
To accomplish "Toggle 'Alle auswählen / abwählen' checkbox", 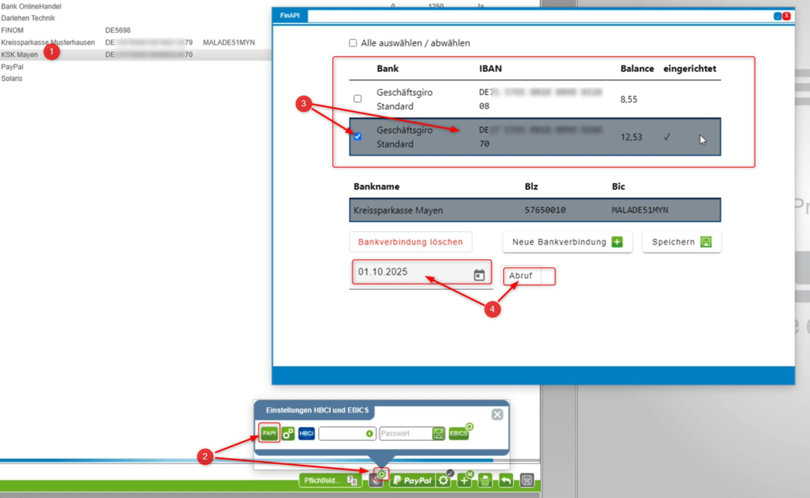I will pos(353,43).
